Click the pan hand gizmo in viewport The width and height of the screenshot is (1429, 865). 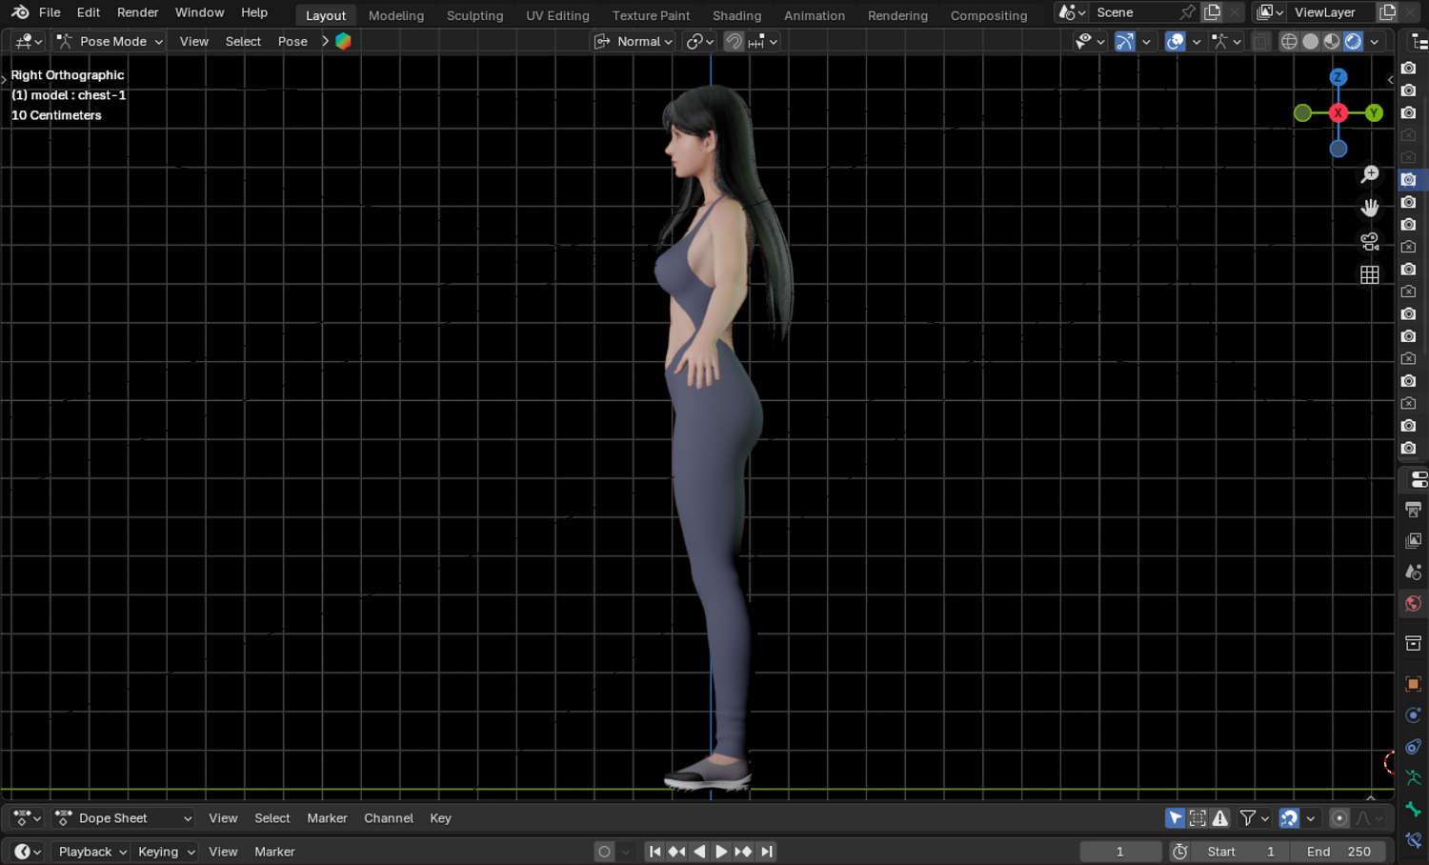point(1370,208)
